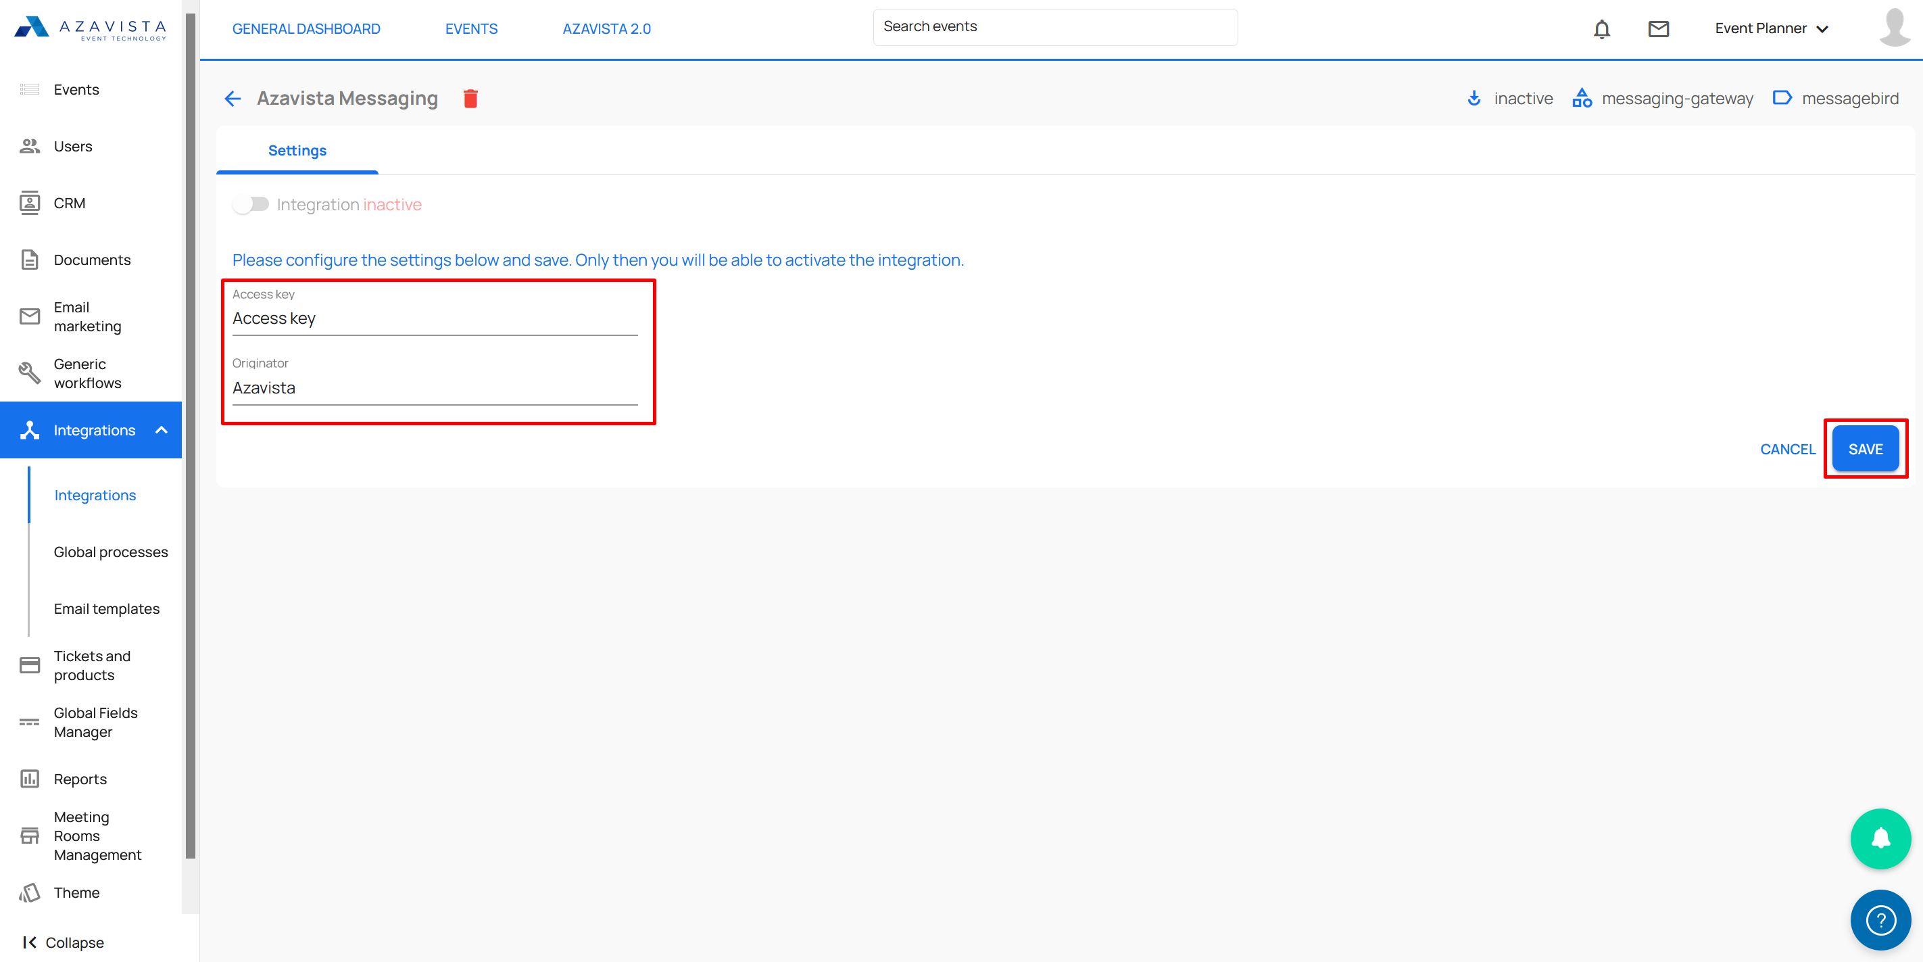Open AZAVISTA 2.0 in top navigation
Screen dimensions: 1923x962
[607, 29]
